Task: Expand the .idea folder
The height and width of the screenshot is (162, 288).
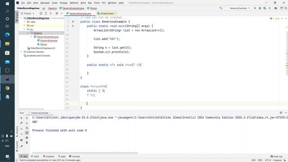Action: [x=24, y=22]
